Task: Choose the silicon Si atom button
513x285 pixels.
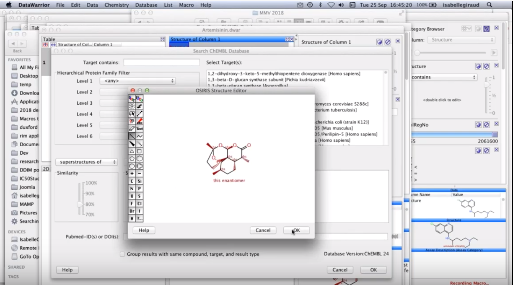Action: (x=140, y=181)
